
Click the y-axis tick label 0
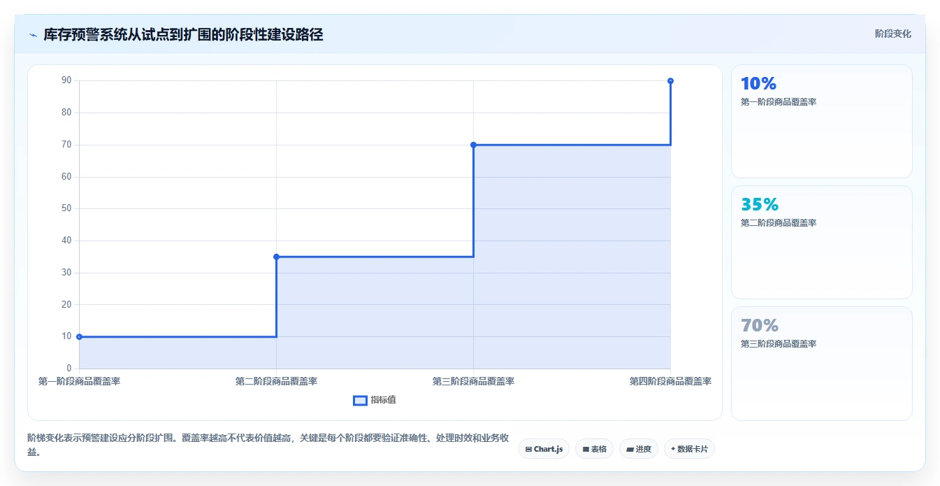[x=68, y=369]
